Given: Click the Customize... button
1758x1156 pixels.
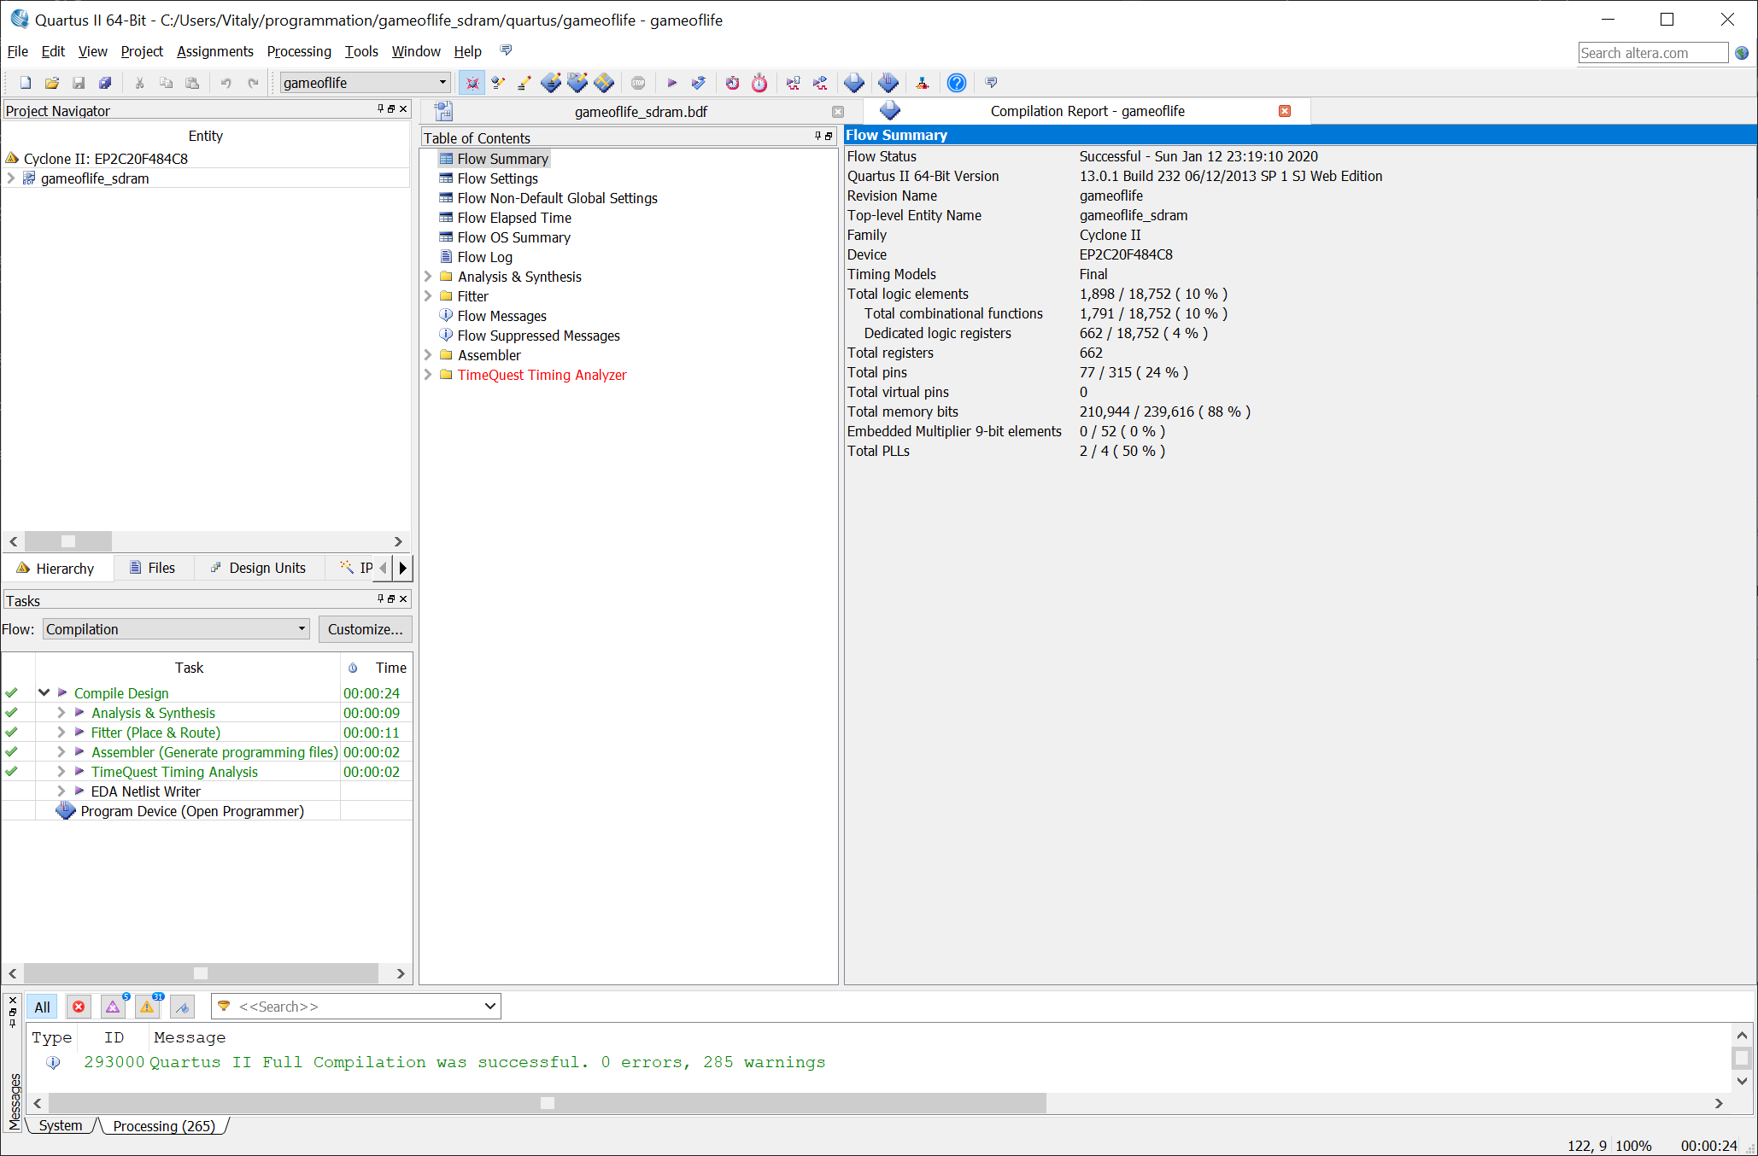Looking at the screenshot, I should pos(366,629).
